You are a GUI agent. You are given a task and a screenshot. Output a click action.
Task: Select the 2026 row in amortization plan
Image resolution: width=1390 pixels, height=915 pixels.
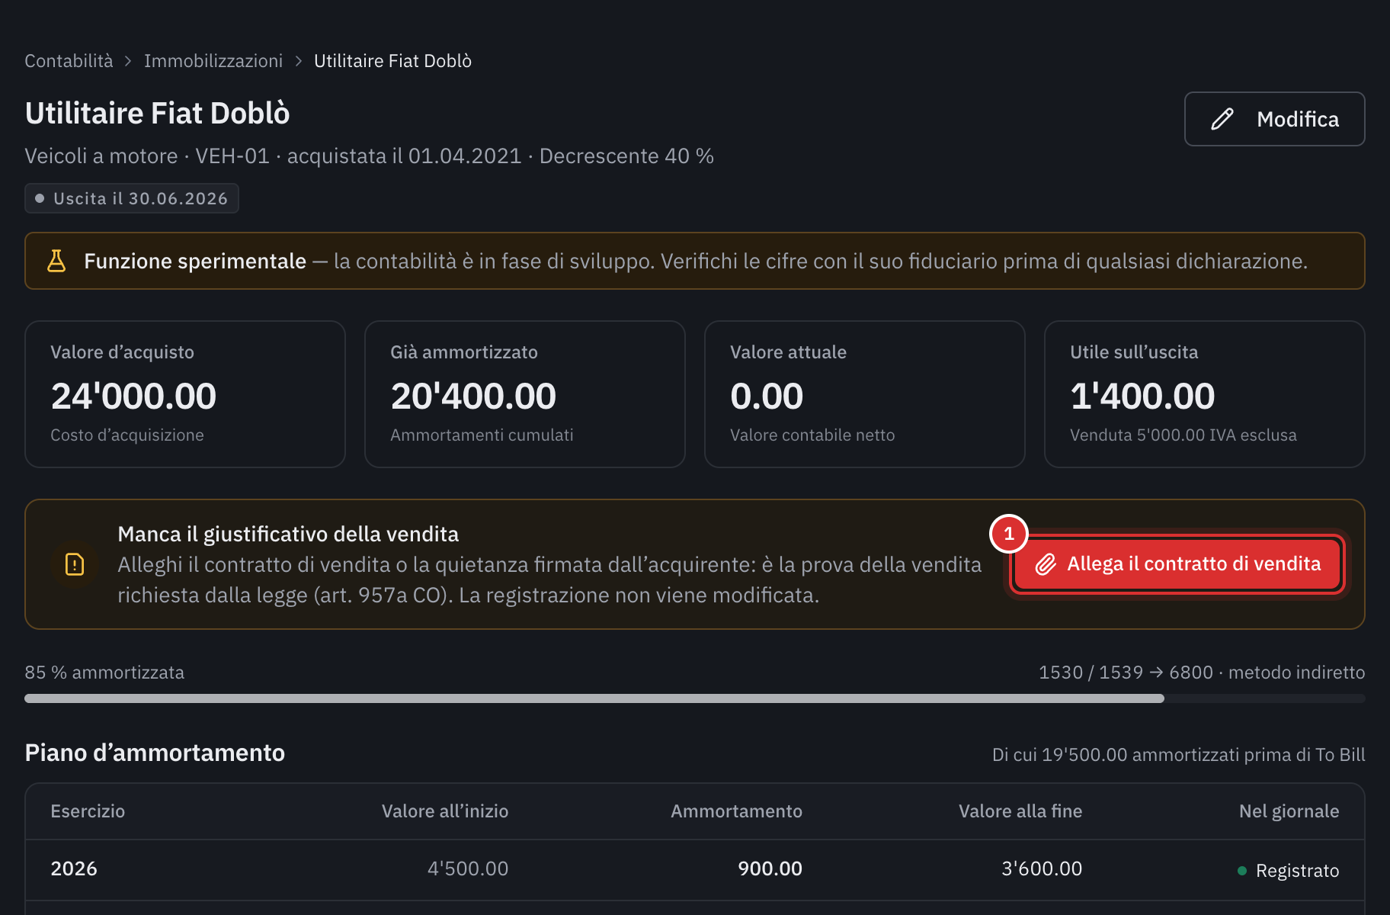(694, 869)
